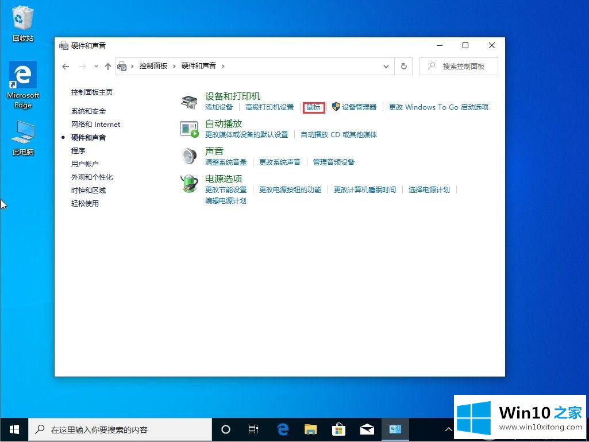This screenshot has width=589, height=442.
Task: Open Cortana from the taskbar circle icon
Action: [226, 429]
